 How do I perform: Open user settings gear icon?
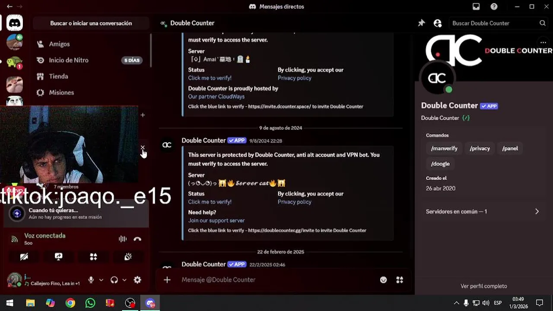click(x=137, y=280)
